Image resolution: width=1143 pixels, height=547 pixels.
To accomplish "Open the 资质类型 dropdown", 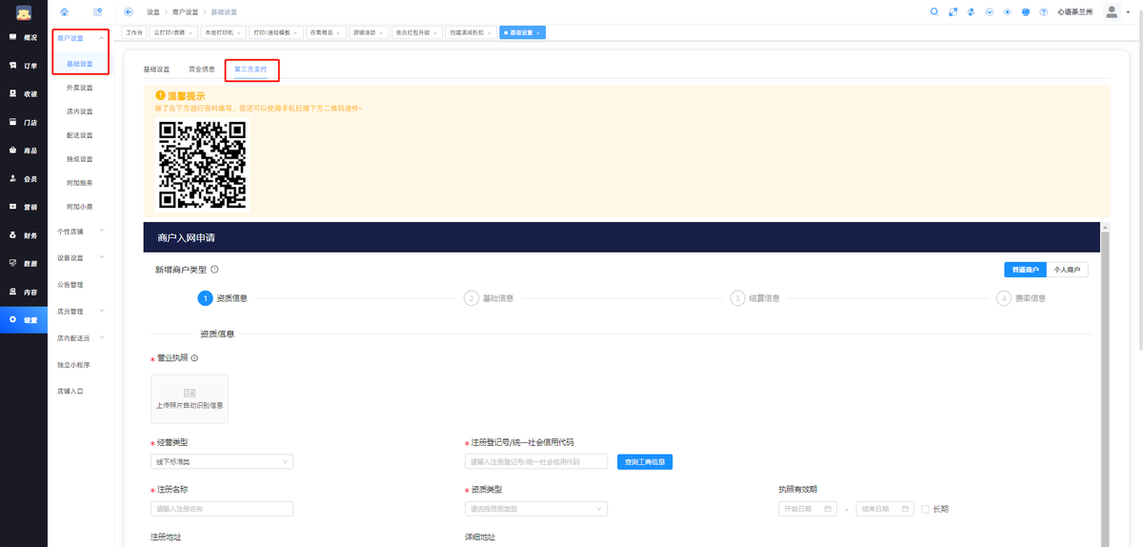I will (535, 509).
